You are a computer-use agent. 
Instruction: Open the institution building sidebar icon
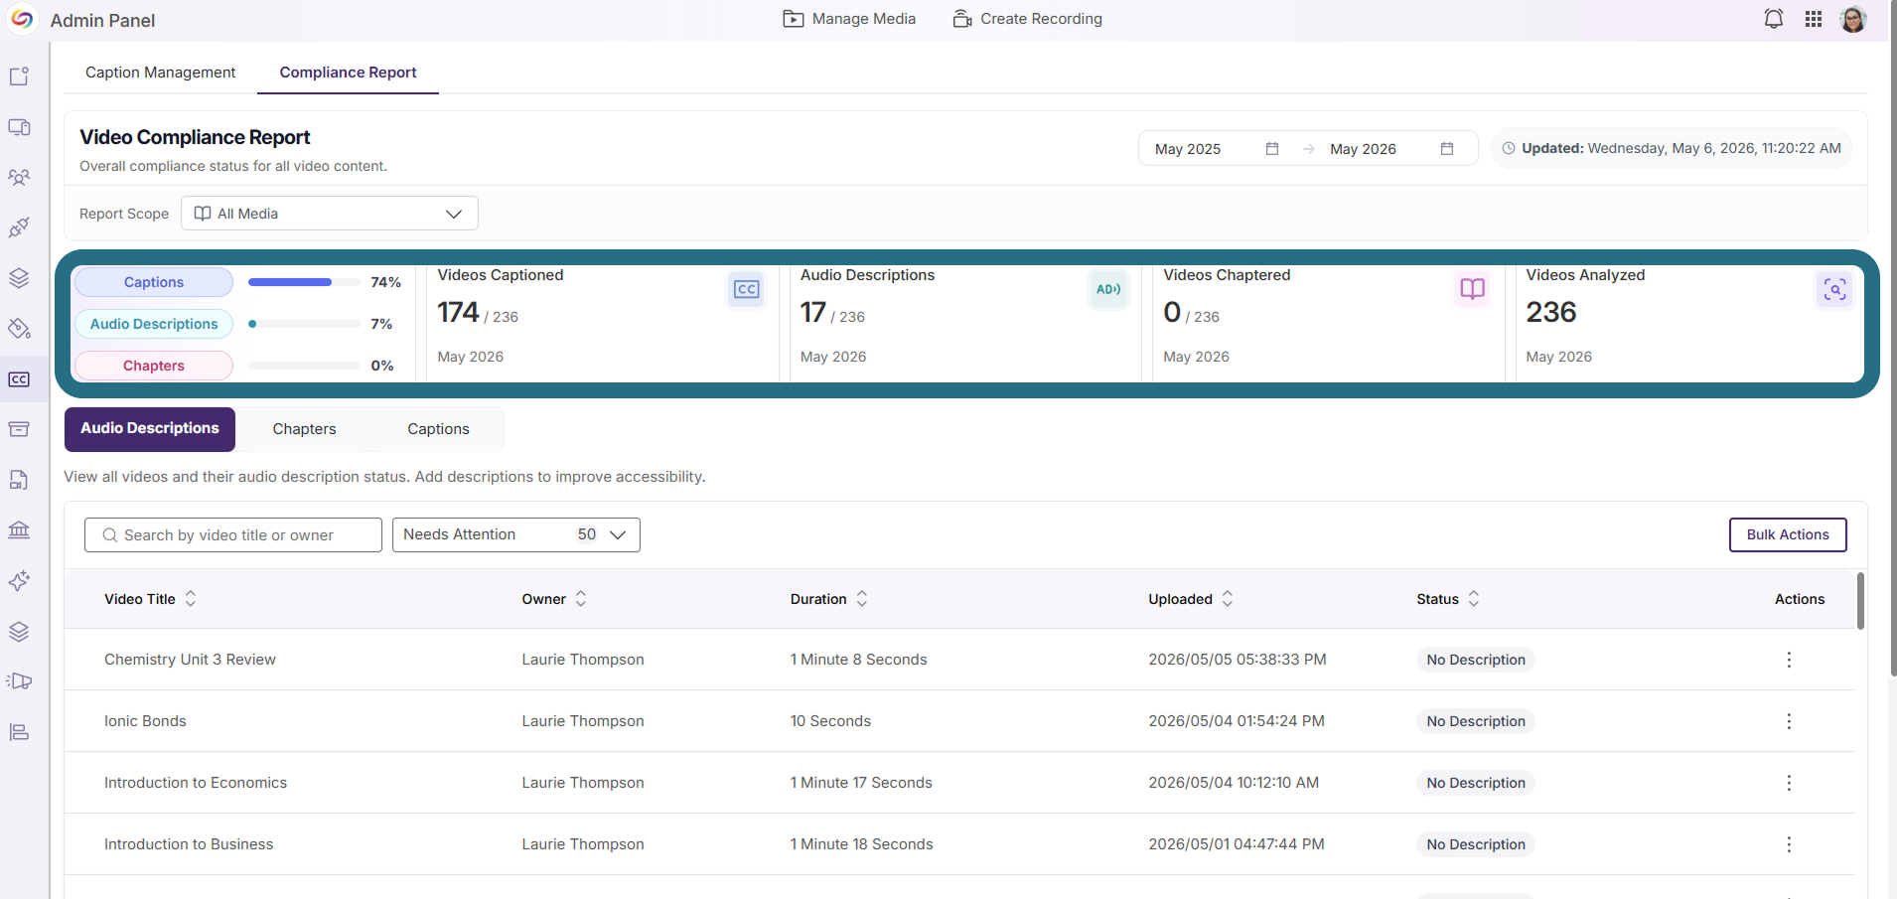click(19, 529)
